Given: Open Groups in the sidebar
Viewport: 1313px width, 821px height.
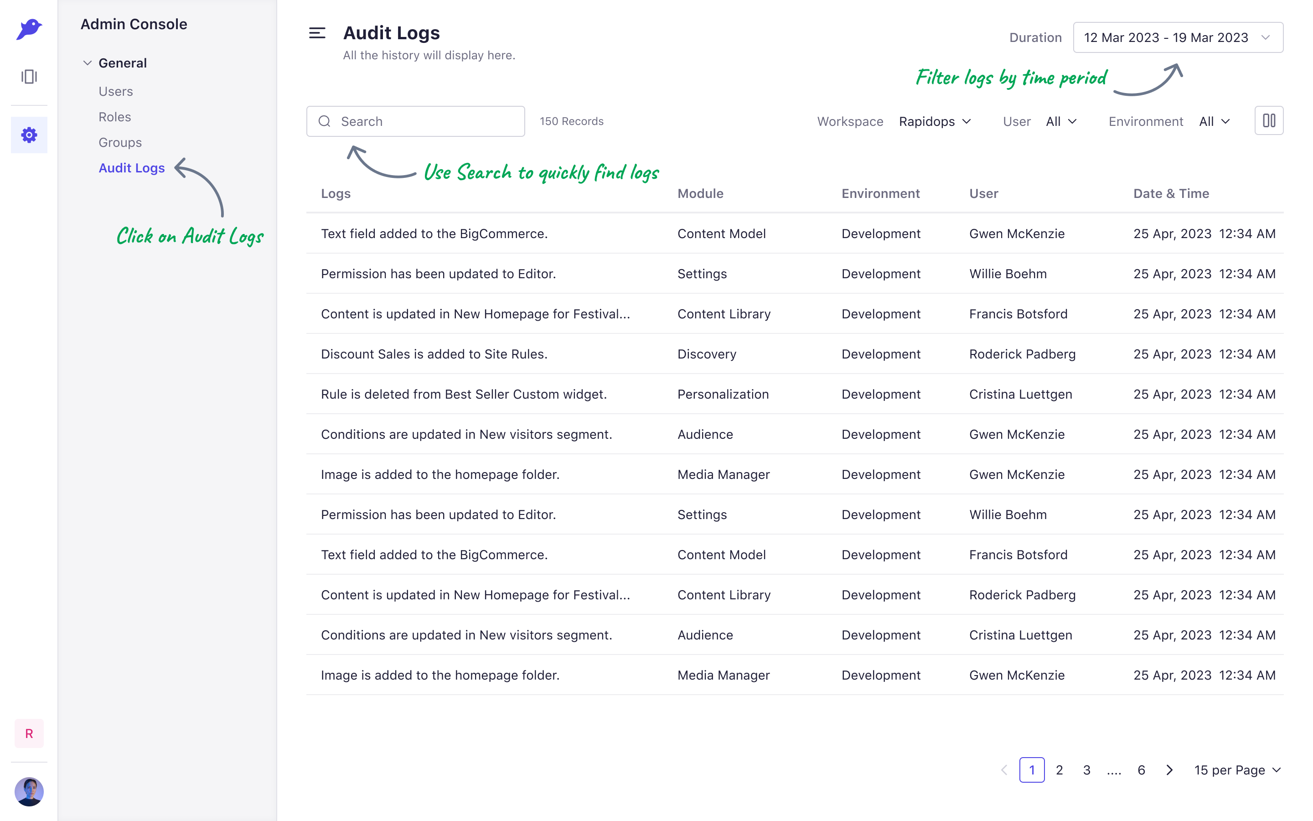Looking at the screenshot, I should [120, 142].
